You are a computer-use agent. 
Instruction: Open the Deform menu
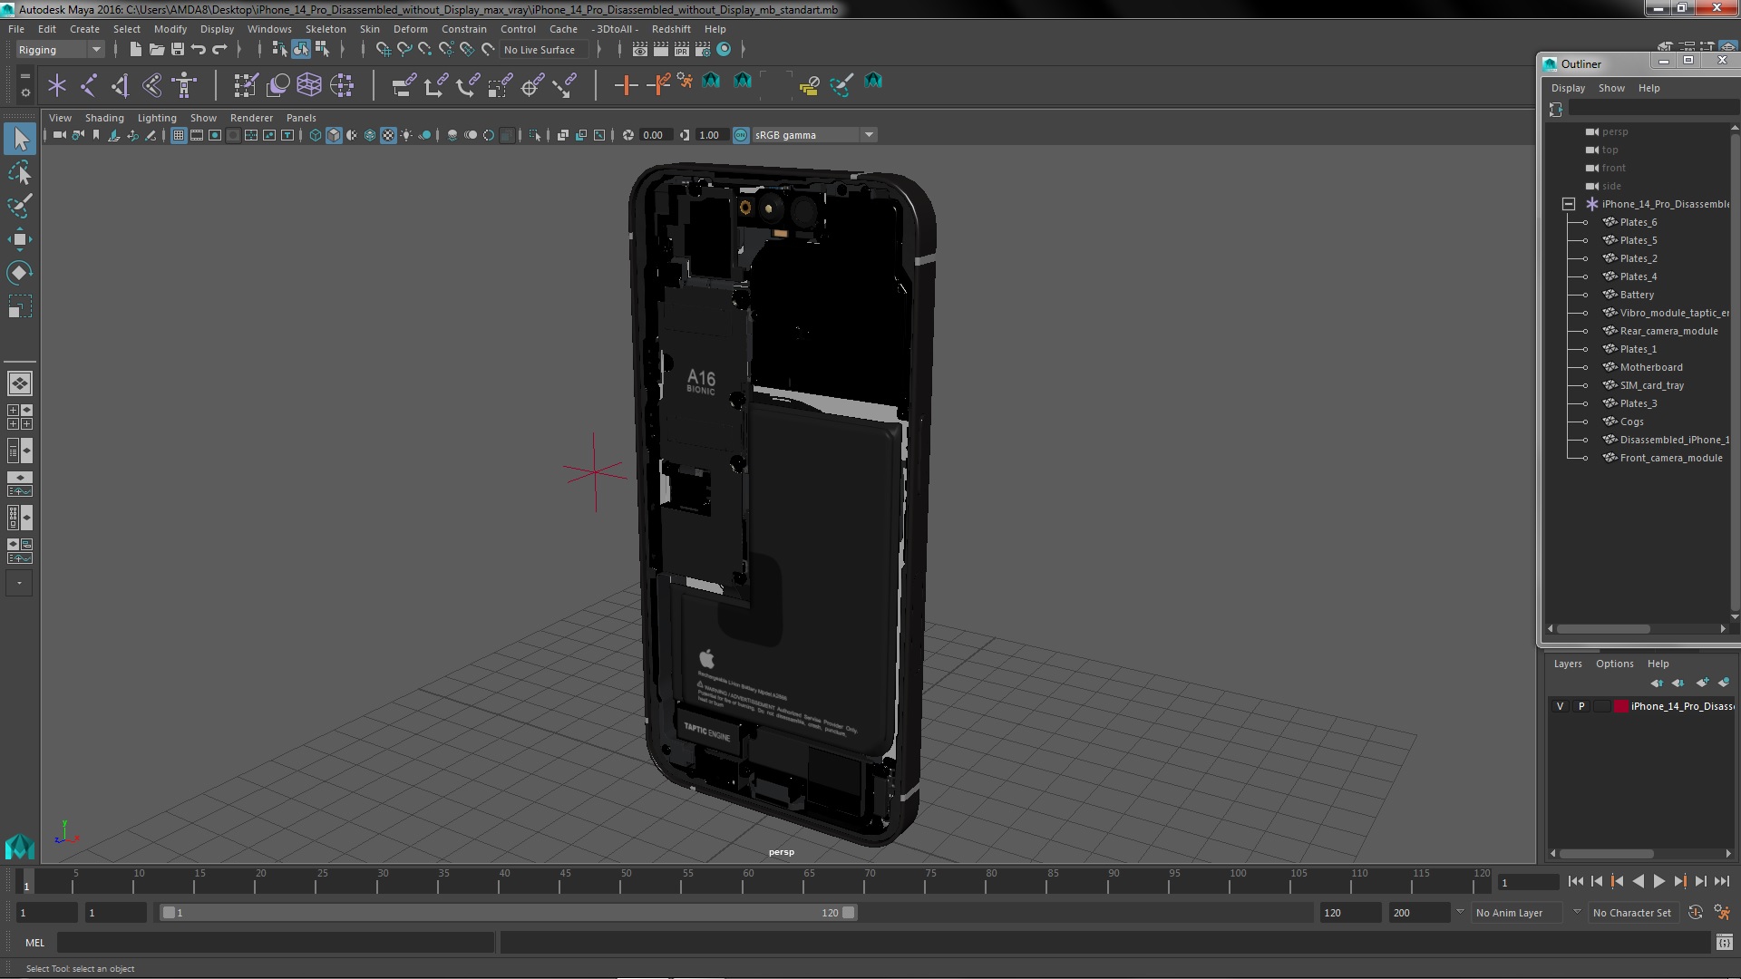pos(410,29)
